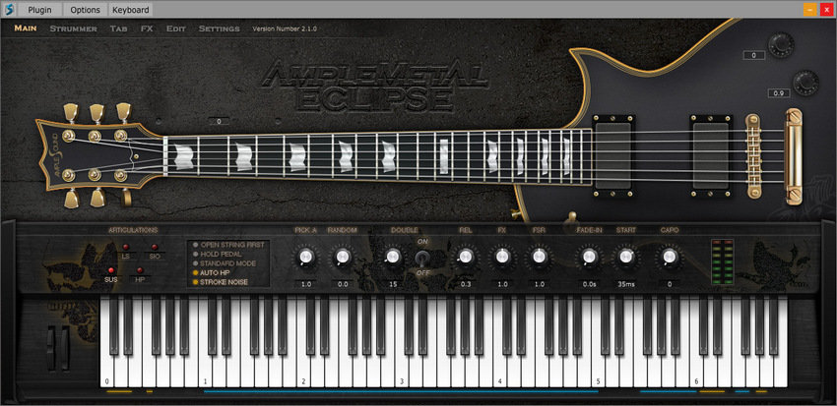The image size is (837, 406).
Task: Click the FSR knob
Action: click(x=540, y=257)
